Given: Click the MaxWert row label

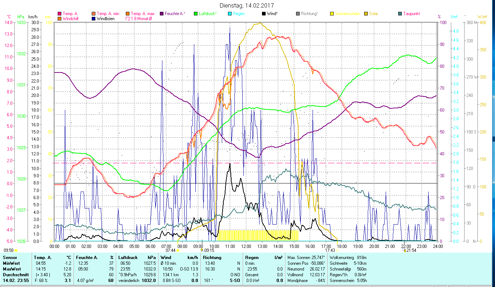Looking at the screenshot, I should [12, 269].
